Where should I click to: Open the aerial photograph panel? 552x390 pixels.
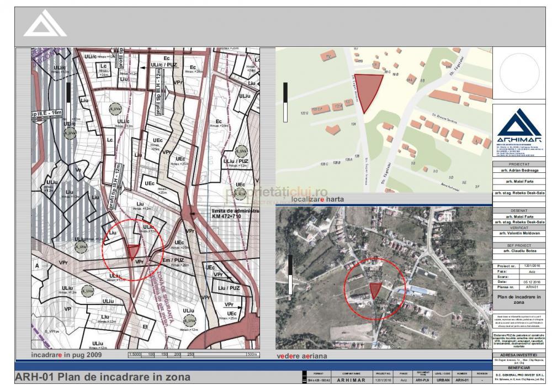tap(384, 278)
